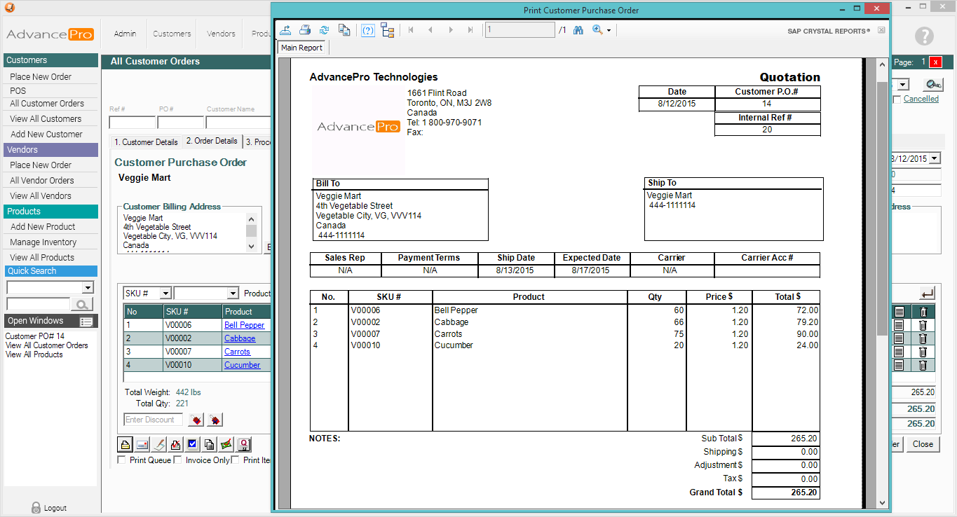Image resolution: width=957 pixels, height=517 pixels.
Task: Open the Bell Pepper product link
Action: pos(244,325)
